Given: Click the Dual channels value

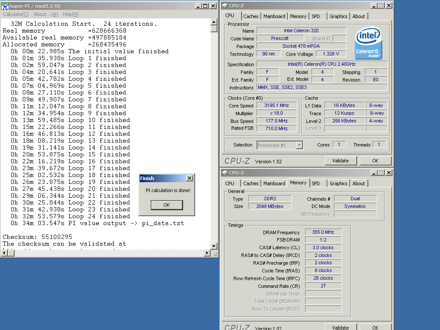Looking at the screenshot, I should pyautogui.click(x=355, y=199).
